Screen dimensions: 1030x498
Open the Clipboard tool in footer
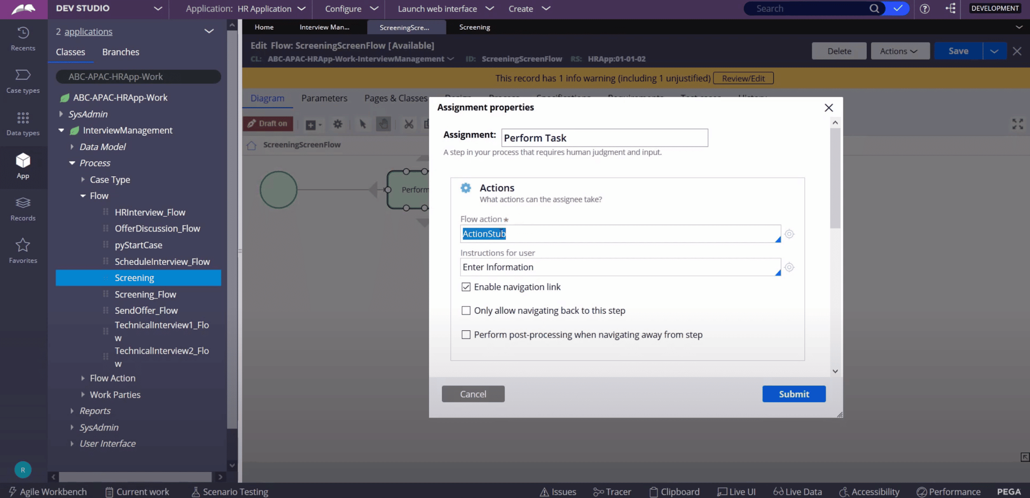tap(674, 492)
